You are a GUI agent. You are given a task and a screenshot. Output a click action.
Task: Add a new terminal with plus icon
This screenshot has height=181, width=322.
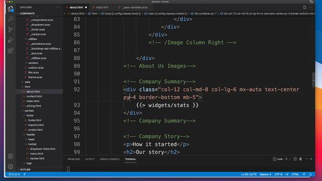(x=286, y=159)
